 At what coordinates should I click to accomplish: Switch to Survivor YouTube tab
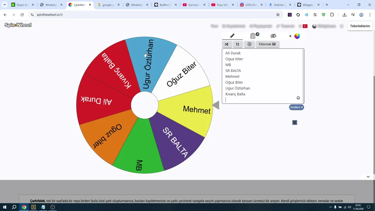coord(194,5)
